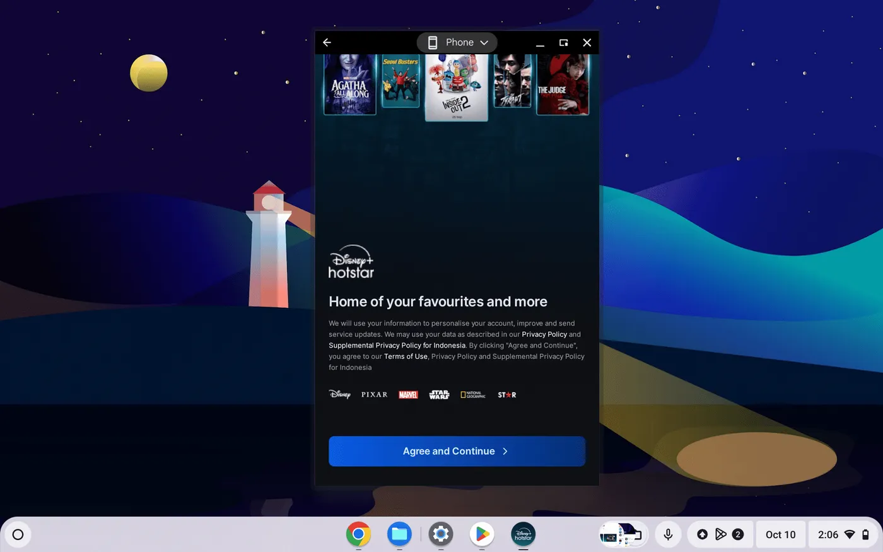Click the upload notification tray icon
Viewport: 883px width, 552px height.
tap(702, 534)
